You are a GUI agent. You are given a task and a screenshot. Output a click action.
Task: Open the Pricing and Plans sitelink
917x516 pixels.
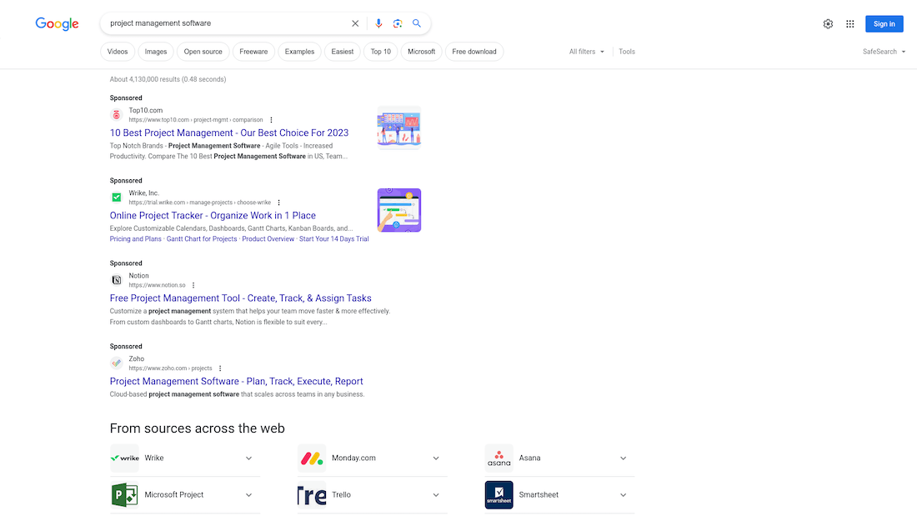135,238
